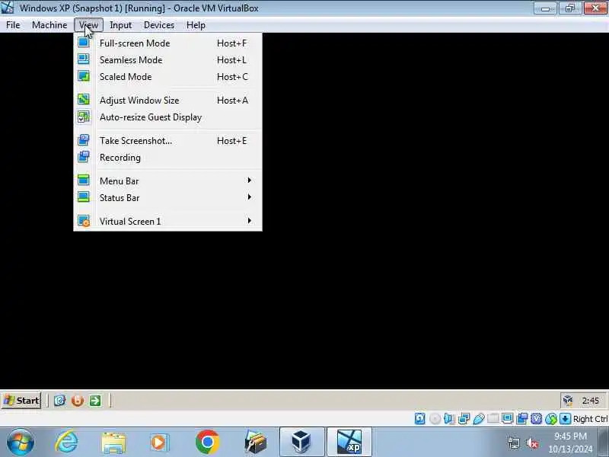Screen dimensions: 609x457
Task: Click the muted volume tray icon
Action: pos(532,443)
